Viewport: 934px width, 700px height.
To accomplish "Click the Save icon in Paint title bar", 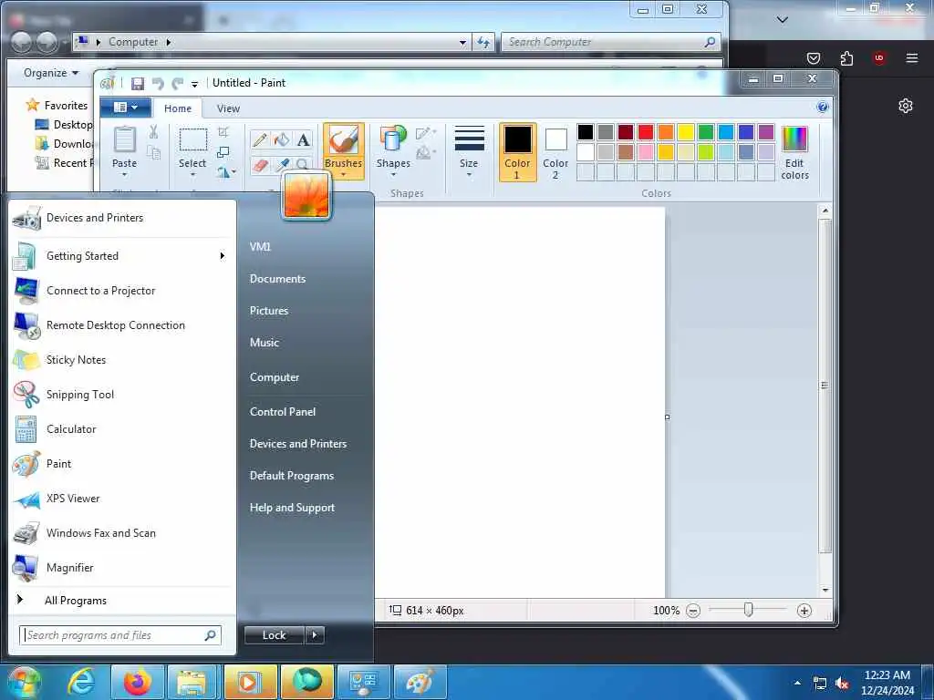I will (138, 83).
